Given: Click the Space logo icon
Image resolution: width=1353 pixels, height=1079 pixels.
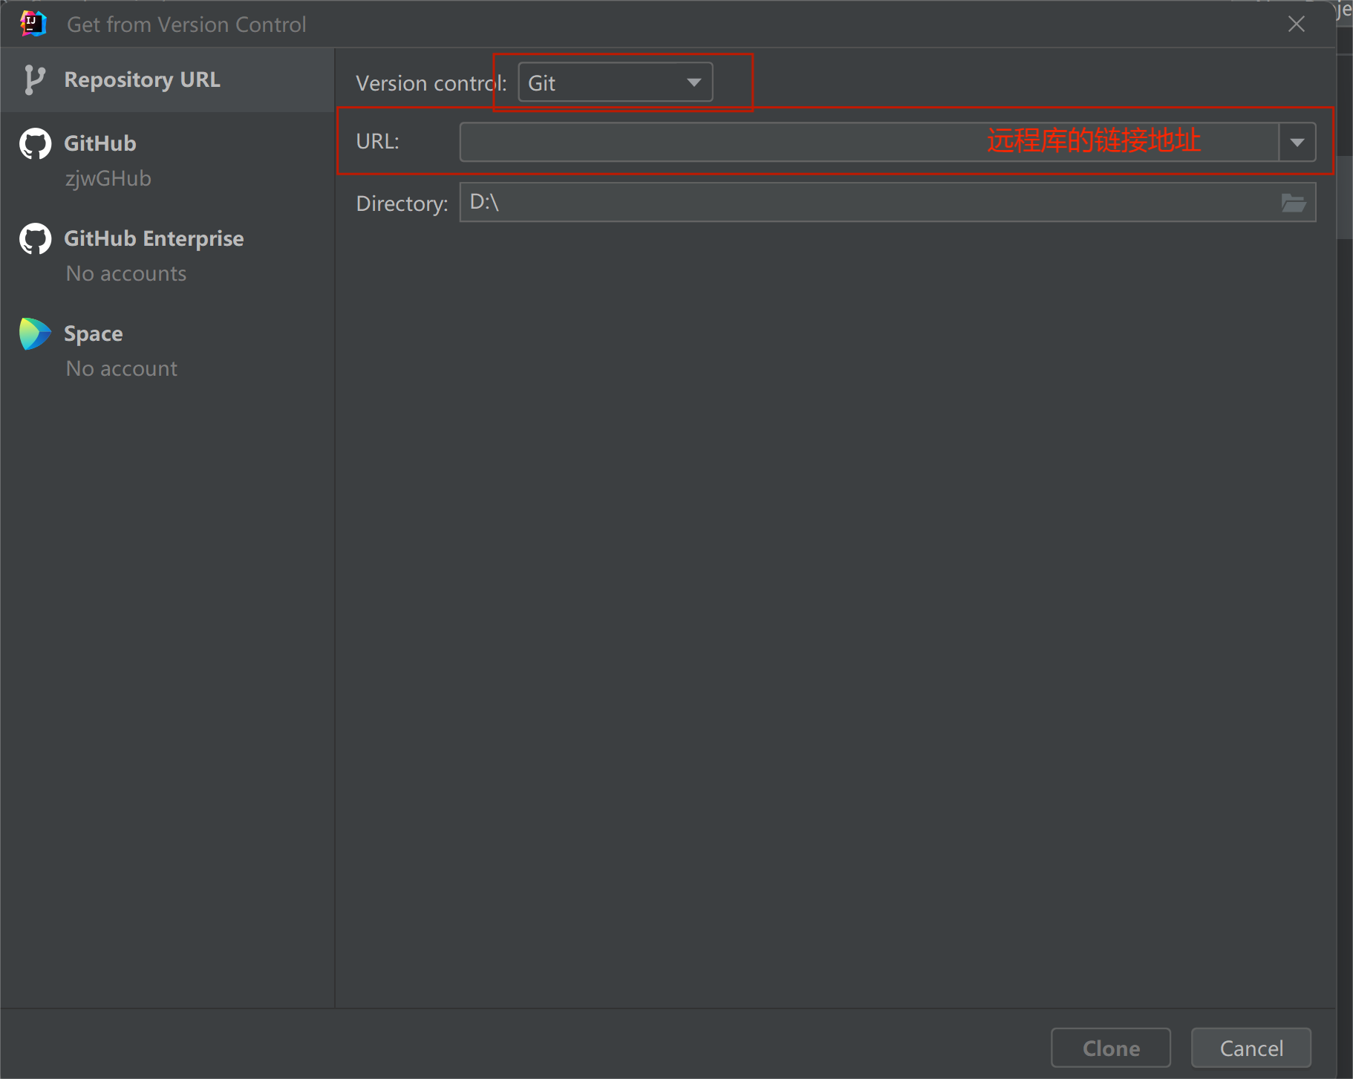Looking at the screenshot, I should 35,333.
